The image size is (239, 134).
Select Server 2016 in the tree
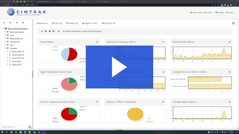(x=17, y=61)
